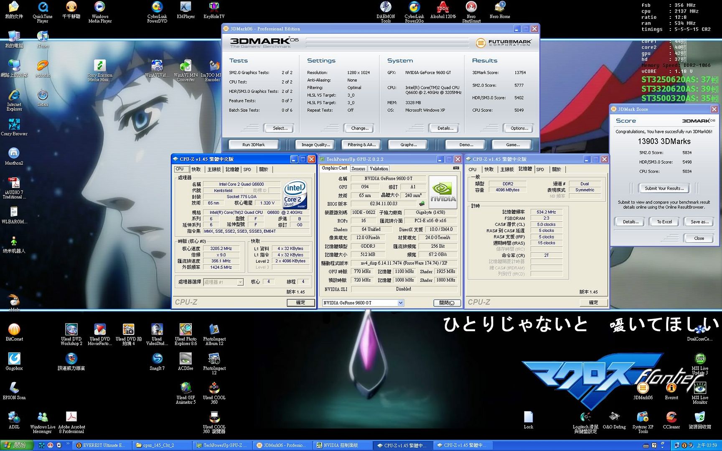722x451 pixels.
Task: Open Image Quality options in 3DMark06
Action: (x=315, y=144)
